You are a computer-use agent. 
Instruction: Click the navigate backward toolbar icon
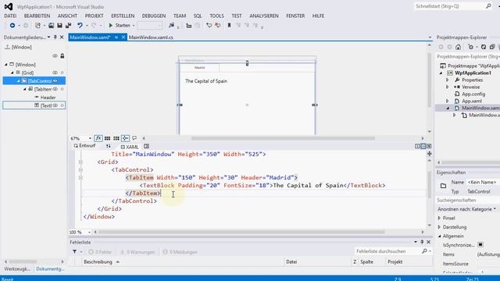[12, 26]
